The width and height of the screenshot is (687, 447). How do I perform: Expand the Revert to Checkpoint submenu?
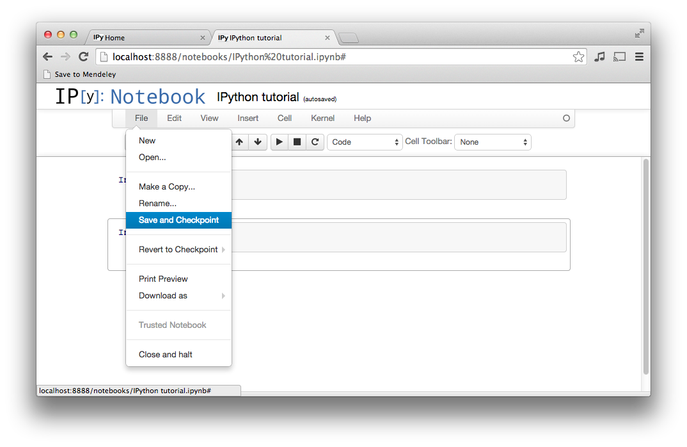coord(178,250)
